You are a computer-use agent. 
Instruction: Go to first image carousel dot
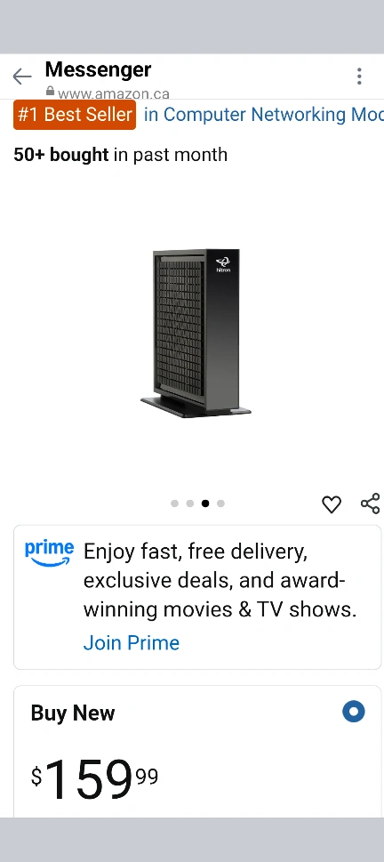[x=175, y=503]
